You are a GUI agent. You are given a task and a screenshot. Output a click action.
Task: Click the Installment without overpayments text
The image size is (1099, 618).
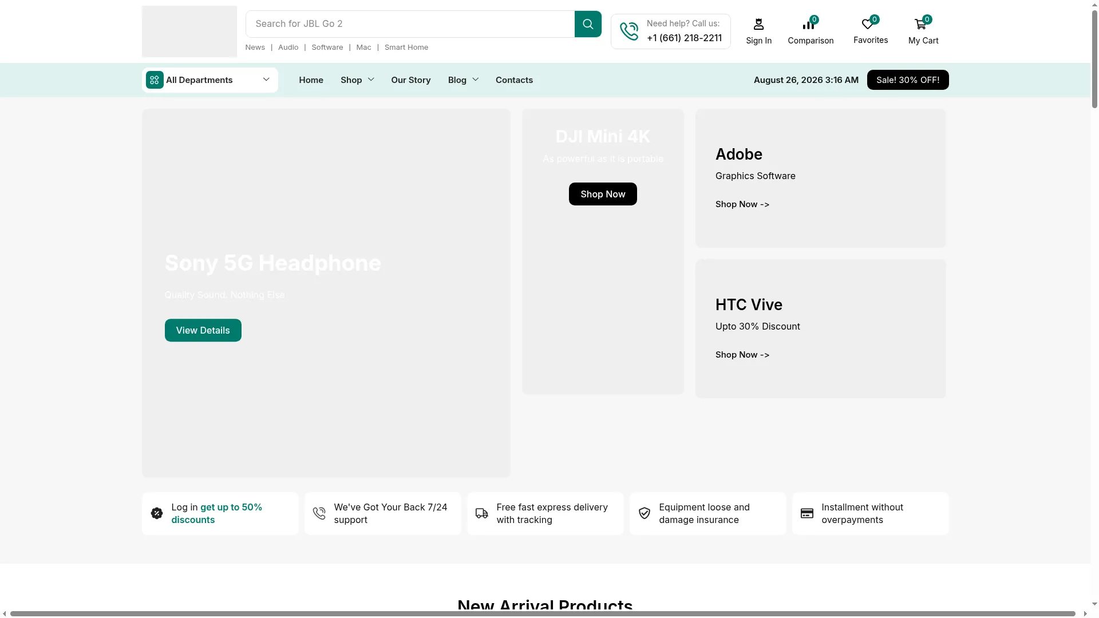(863, 513)
